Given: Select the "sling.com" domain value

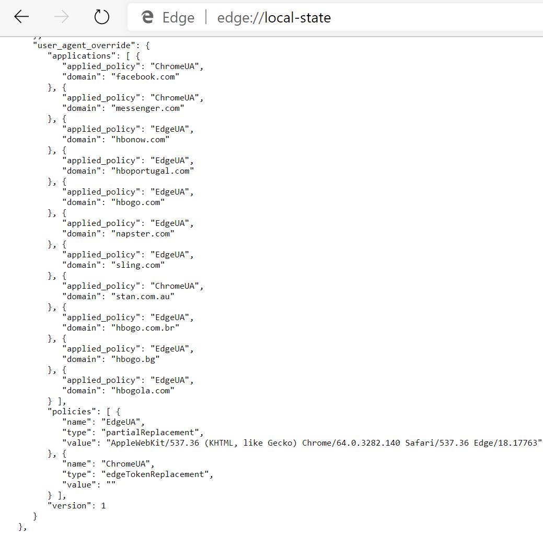Looking at the screenshot, I should (138, 265).
